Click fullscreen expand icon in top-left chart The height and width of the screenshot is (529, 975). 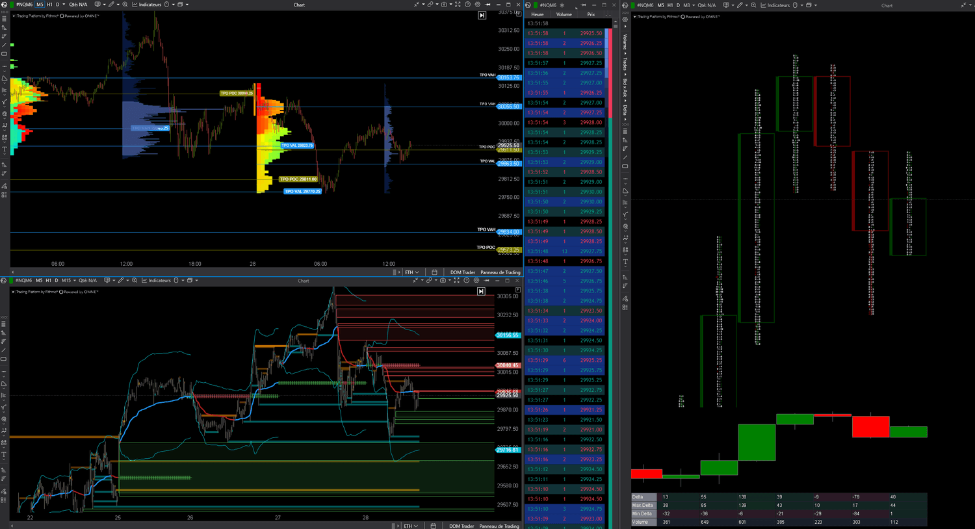(458, 5)
